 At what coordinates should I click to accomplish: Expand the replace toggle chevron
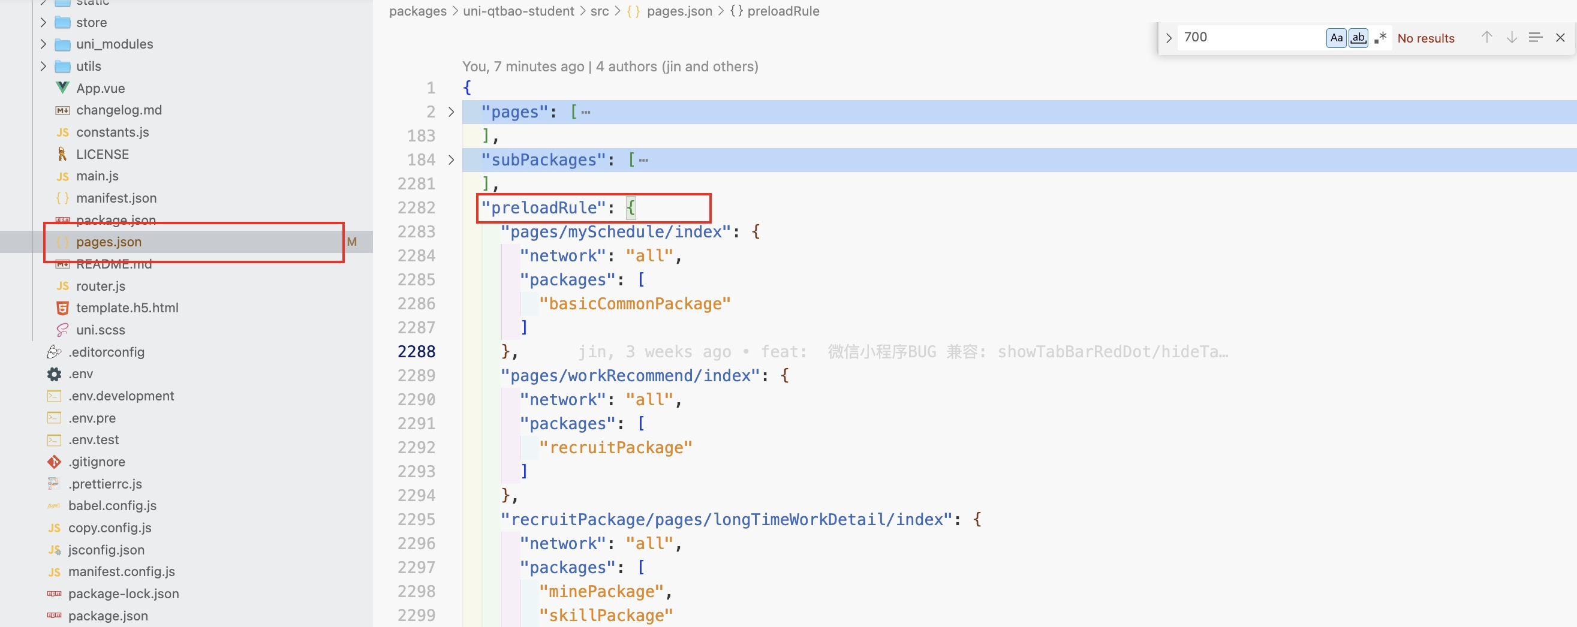1169,38
